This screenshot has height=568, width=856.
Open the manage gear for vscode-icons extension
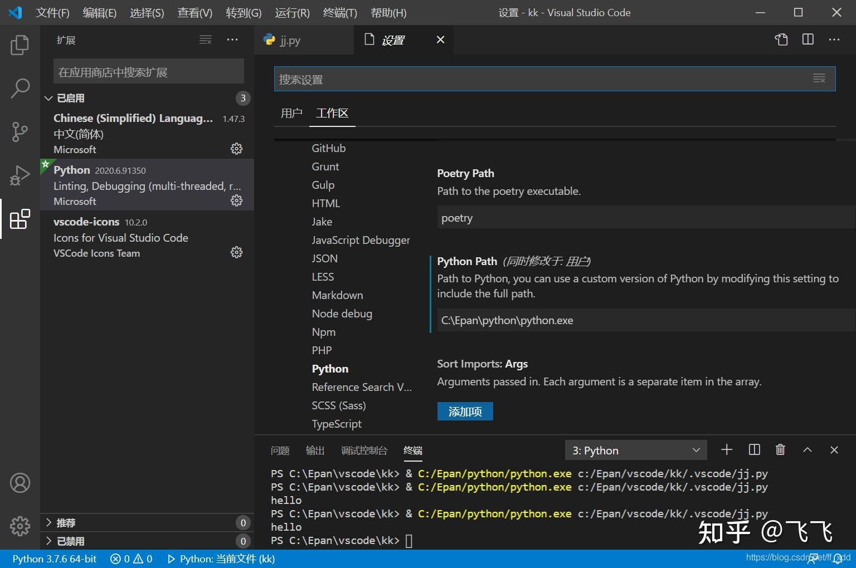click(236, 252)
